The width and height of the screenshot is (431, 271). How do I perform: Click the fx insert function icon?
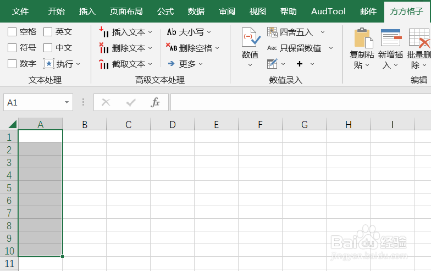pyautogui.click(x=155, y=102)
